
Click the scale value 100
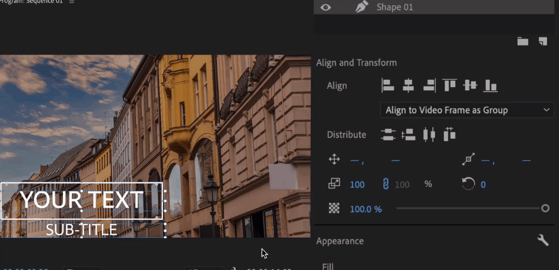tap(357, 185)
